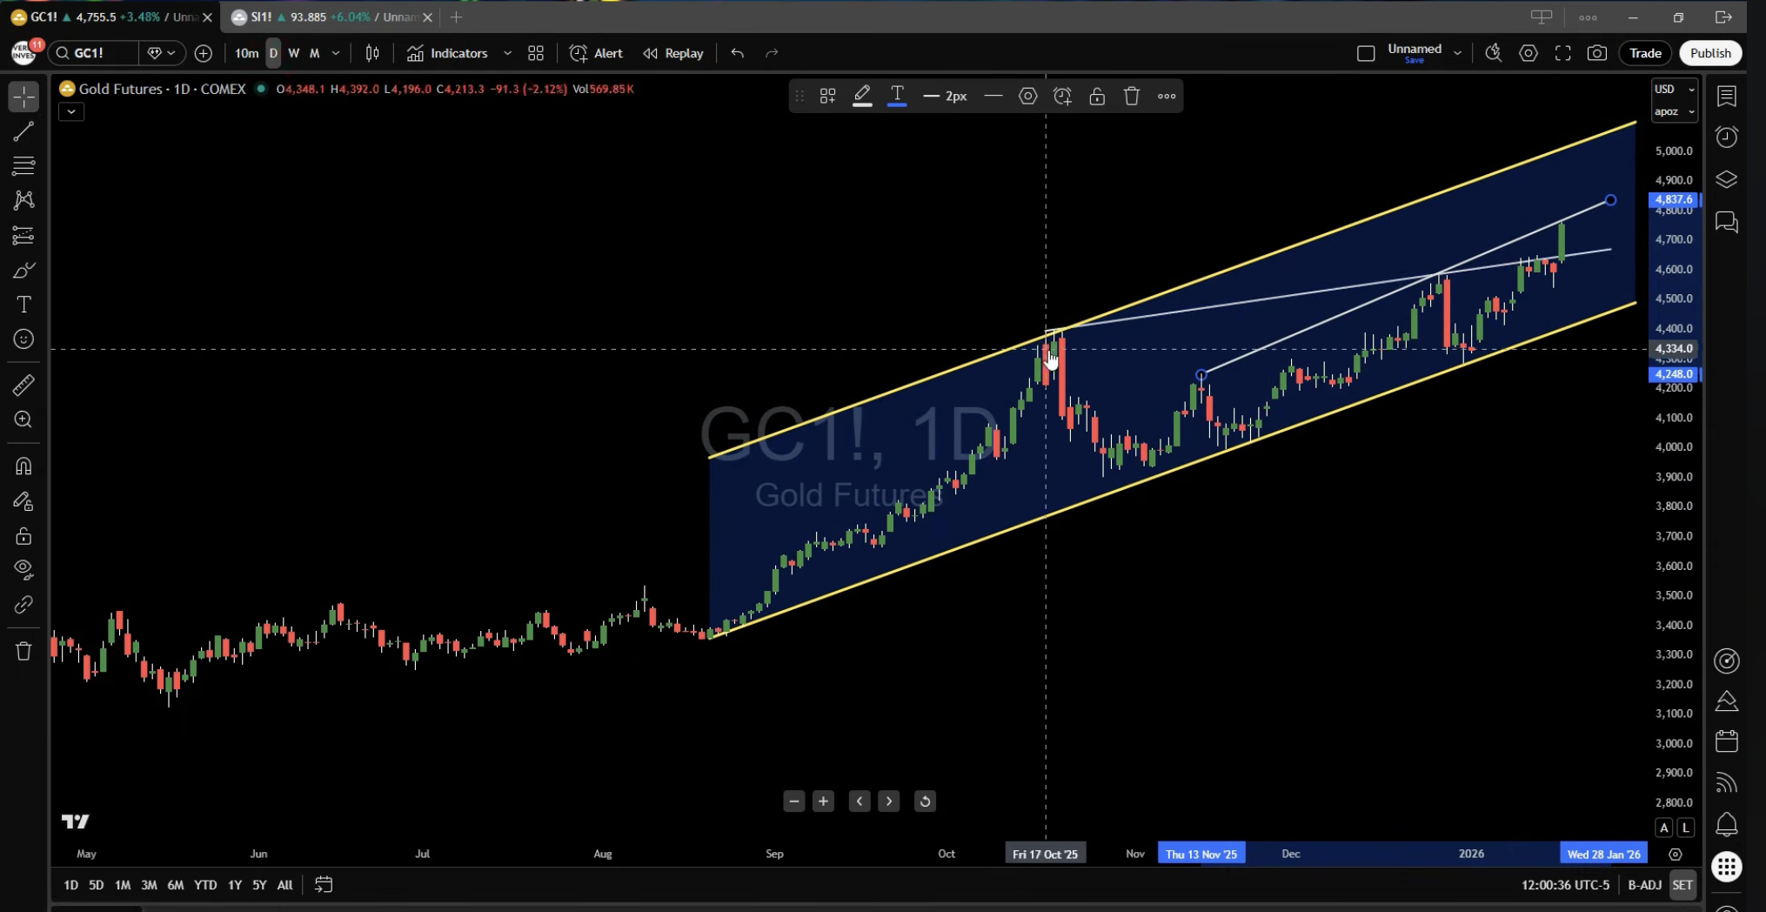1766x912 pixels.
Task: Lock the selected drawing in toolbar
Action: [1096, 97]
